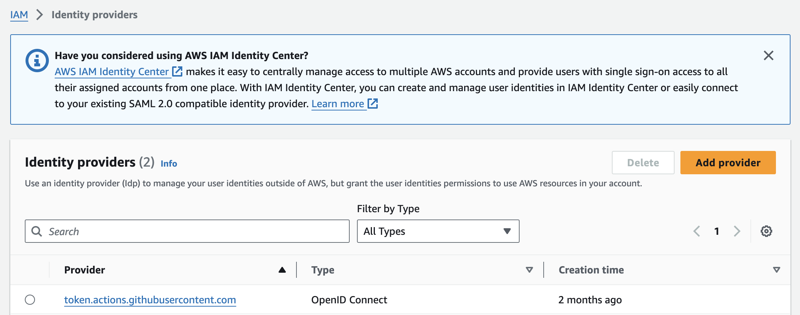
Task: Click page number 1 in pagination
Action: pyautogui.click(x=716, y=231)
